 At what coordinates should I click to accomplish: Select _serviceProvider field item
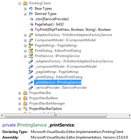tap(61, 88)
